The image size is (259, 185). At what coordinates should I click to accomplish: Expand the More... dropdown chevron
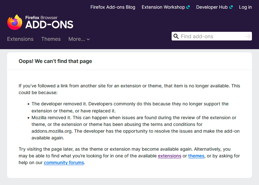[88, 39]
